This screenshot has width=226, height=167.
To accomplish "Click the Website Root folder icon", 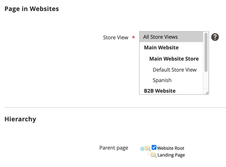I will 148,148.
